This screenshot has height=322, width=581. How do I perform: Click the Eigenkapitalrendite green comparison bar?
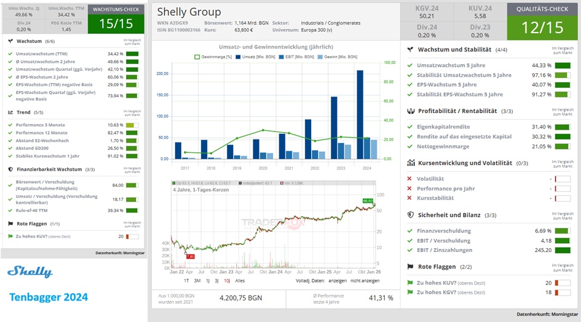pos(562,127)
